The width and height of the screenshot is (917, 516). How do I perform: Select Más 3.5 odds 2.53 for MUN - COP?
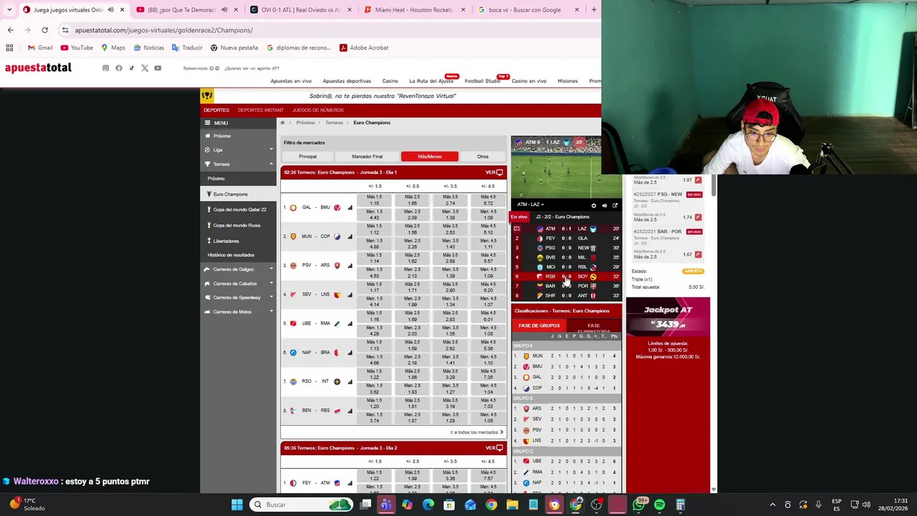coord(450,229)
